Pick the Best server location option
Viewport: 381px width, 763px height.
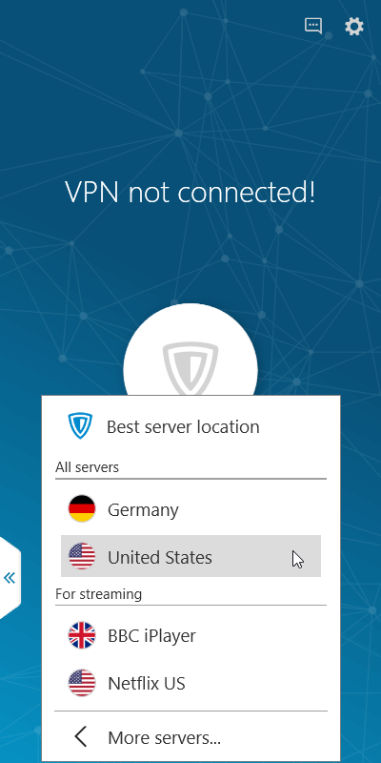(x=190, y=426)
